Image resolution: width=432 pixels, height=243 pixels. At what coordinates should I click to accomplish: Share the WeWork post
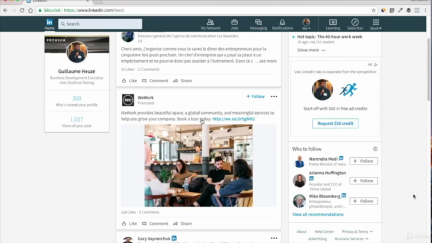click(x=182, y=223)
